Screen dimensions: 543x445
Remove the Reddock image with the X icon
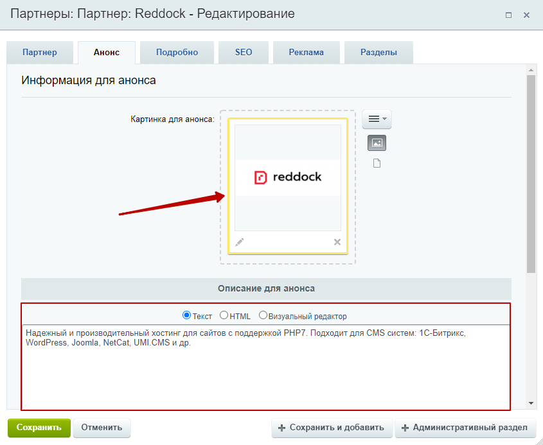[337, 242]
